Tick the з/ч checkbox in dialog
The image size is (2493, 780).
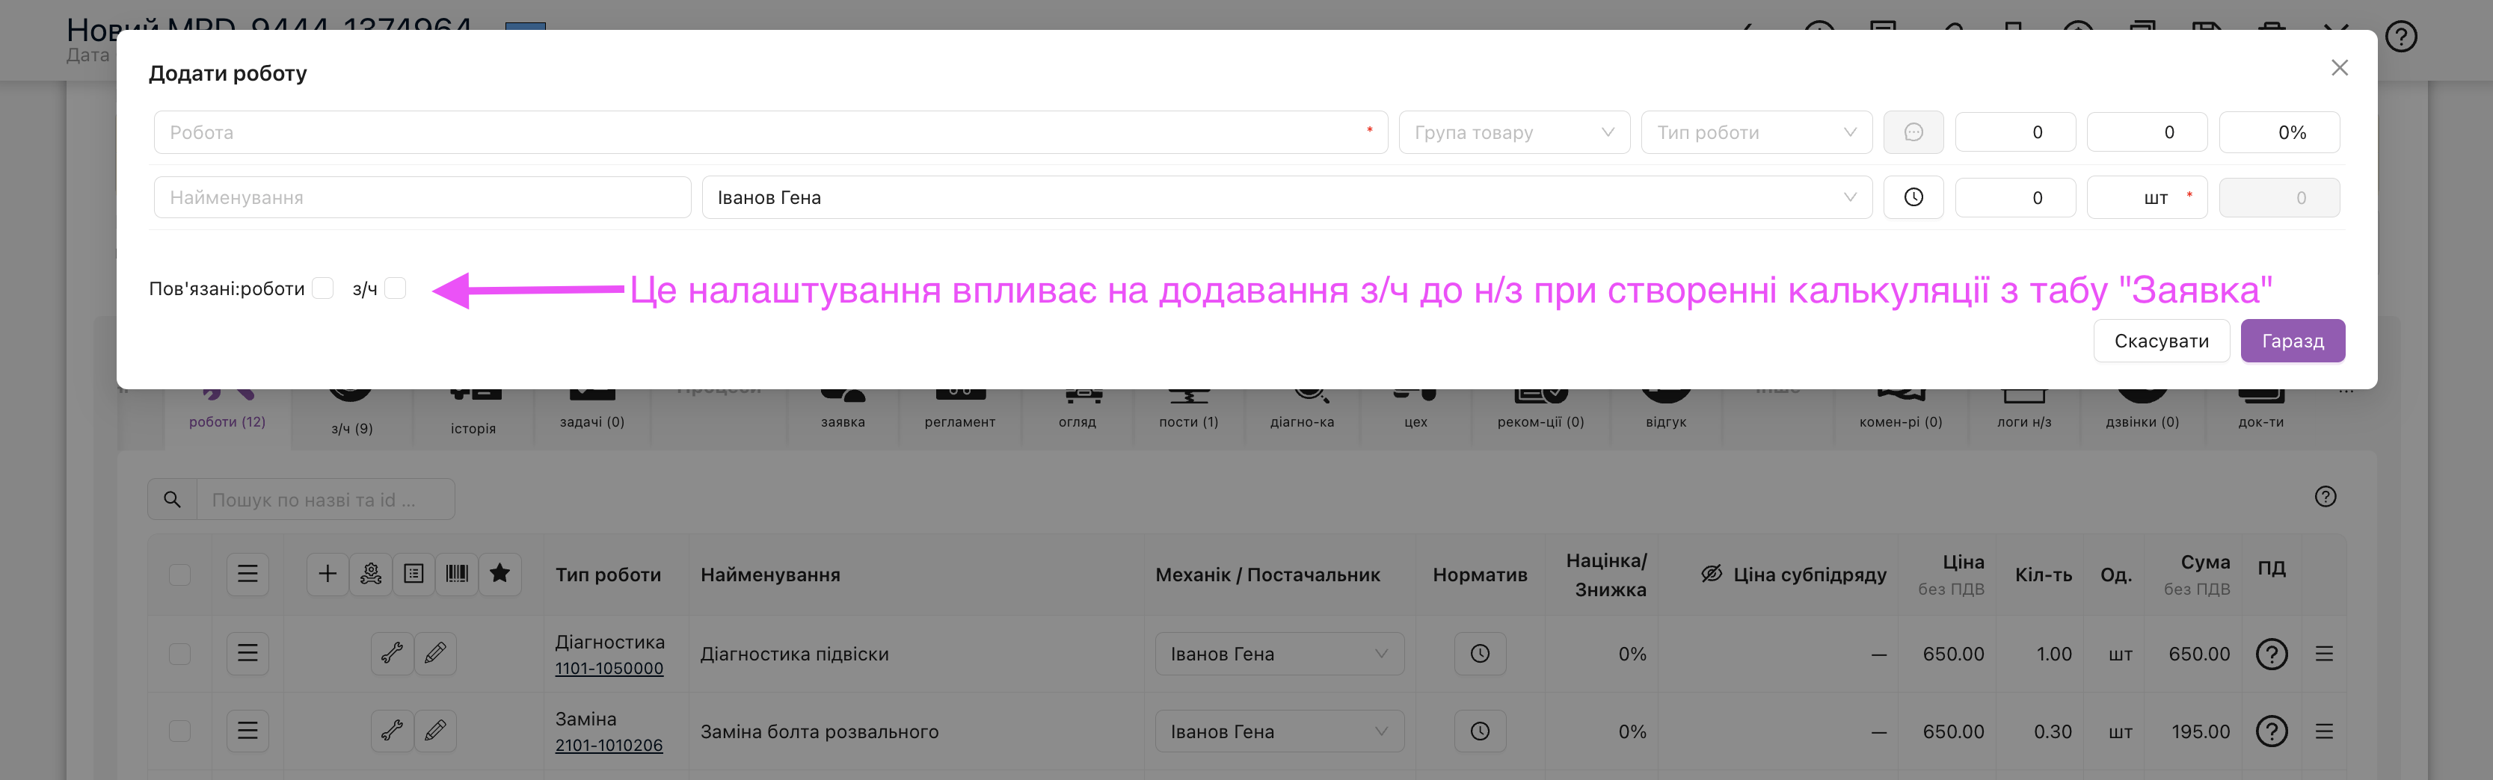pos(396,289)
